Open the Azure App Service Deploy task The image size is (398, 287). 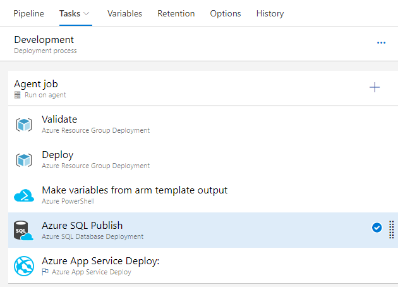tap(203, 266)
